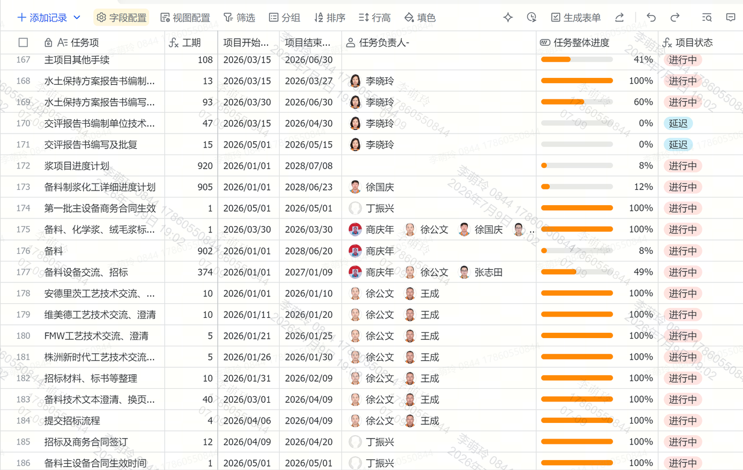
Task: Toggle the select-all checkbox in header
Action: point(23,42)
